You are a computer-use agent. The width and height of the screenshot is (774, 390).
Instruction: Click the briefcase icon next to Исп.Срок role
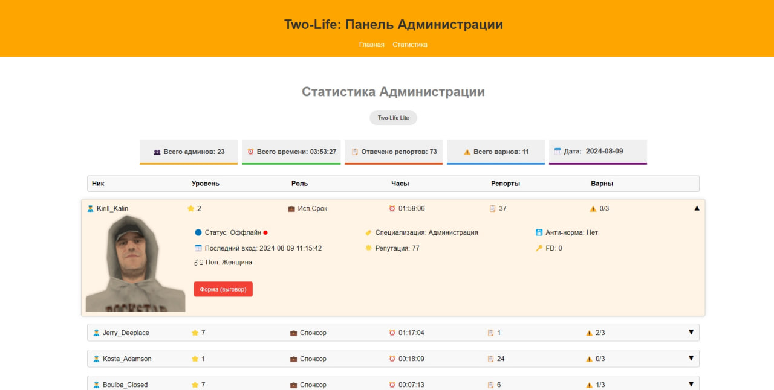tap(291, 208)
